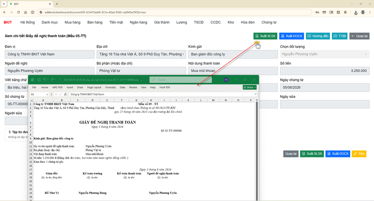Click the bottom Xuất DOCX button
374x201 pixels.
pyautogui.click(x=338, y=154)
